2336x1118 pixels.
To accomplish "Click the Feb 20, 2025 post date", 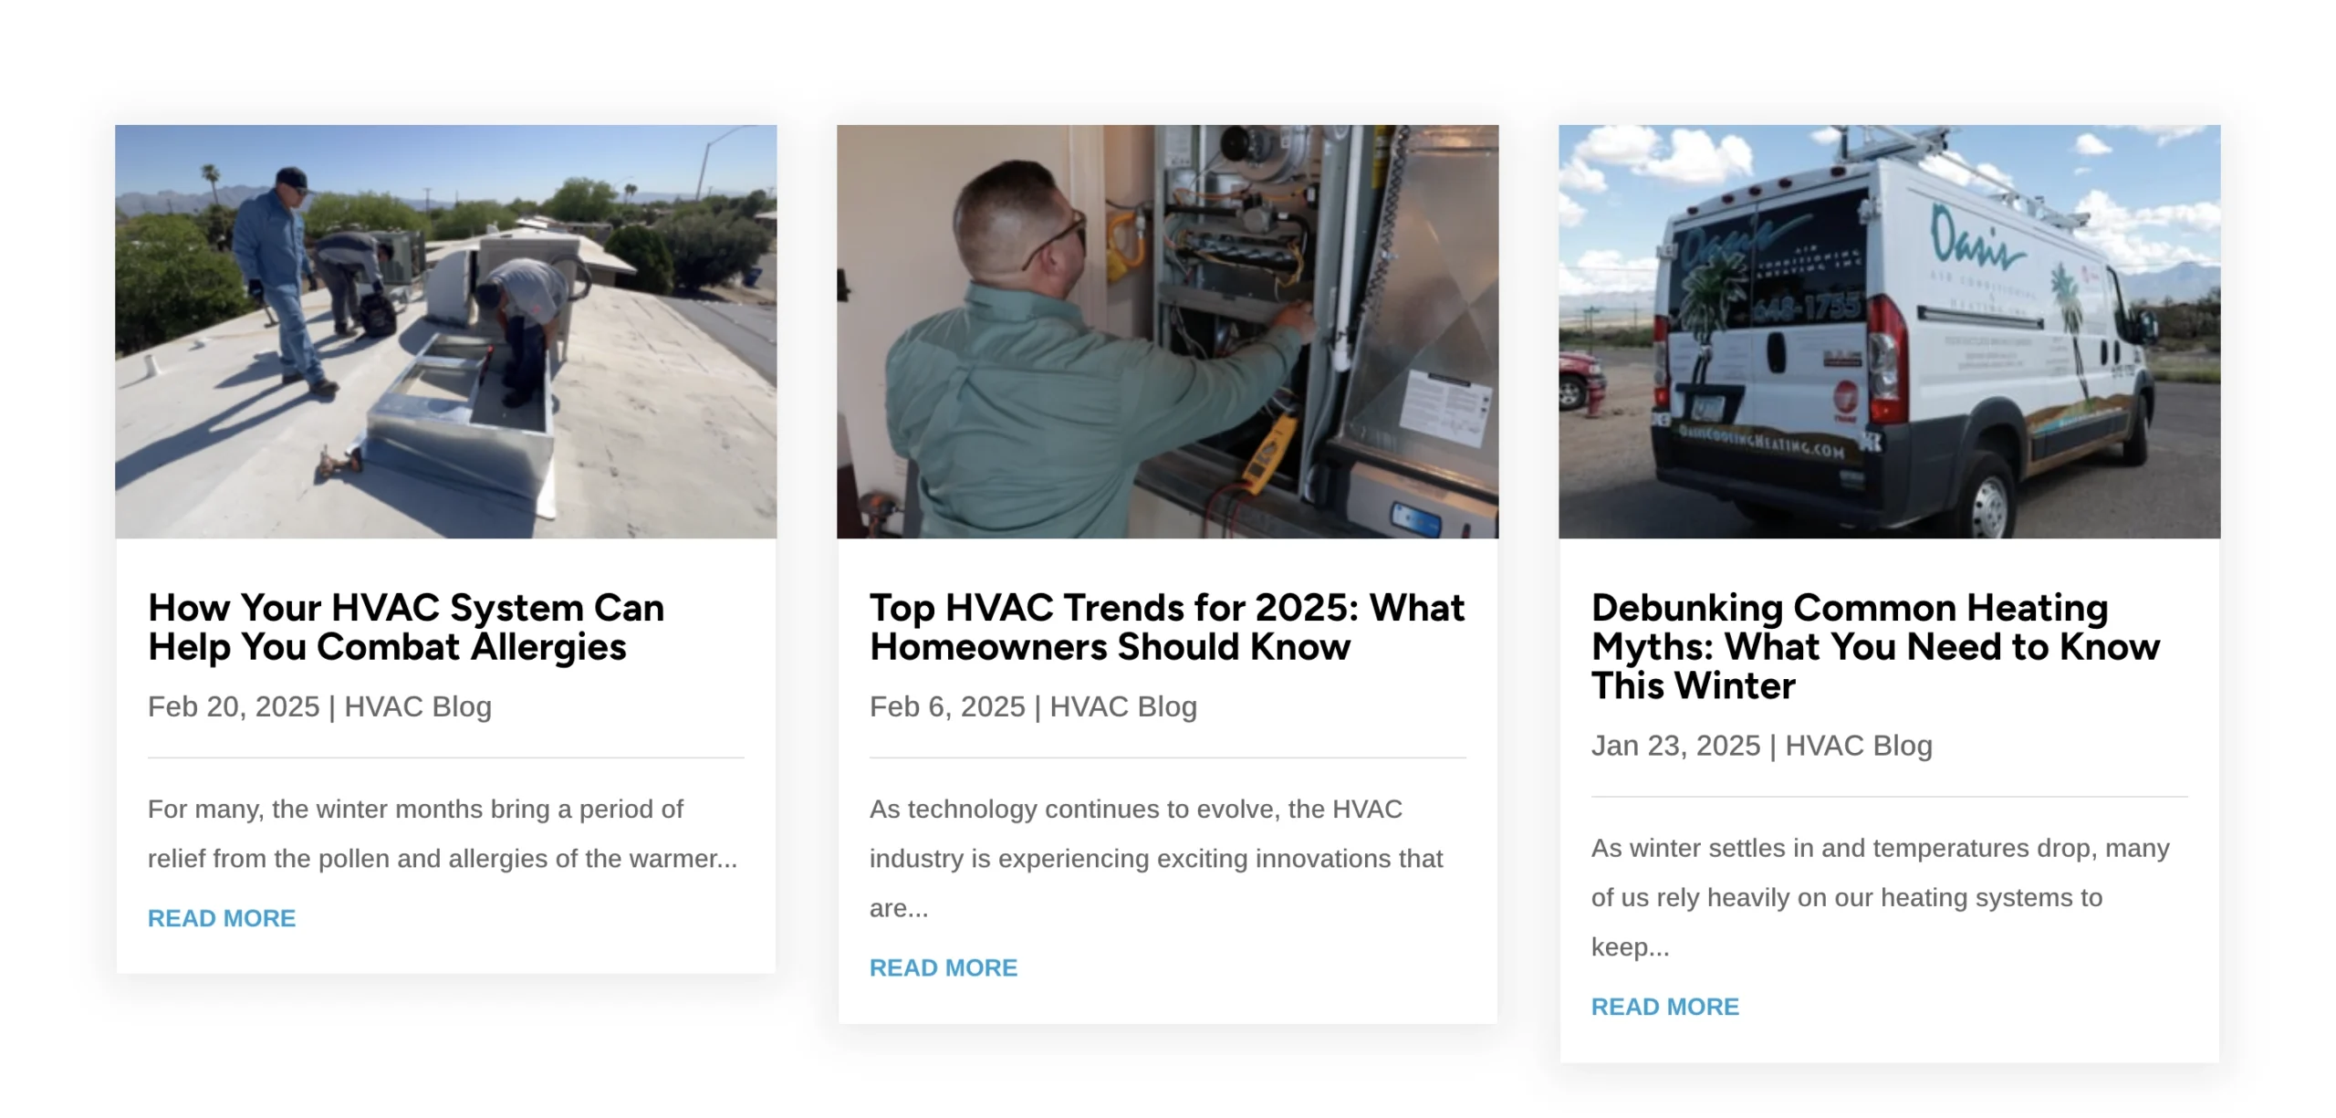I will click(234, 706).
